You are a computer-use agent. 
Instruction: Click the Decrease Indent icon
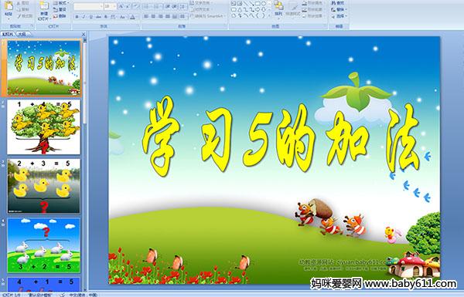[x=168, y=6]
